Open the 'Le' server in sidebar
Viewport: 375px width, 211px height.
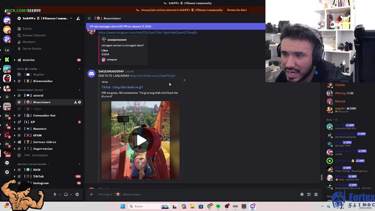point(7,50)
